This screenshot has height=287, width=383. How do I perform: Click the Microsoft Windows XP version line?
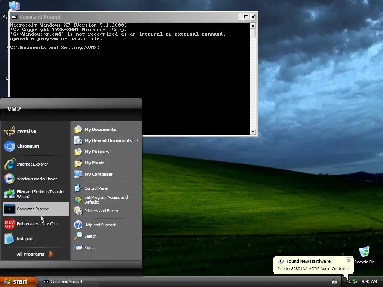69,25
